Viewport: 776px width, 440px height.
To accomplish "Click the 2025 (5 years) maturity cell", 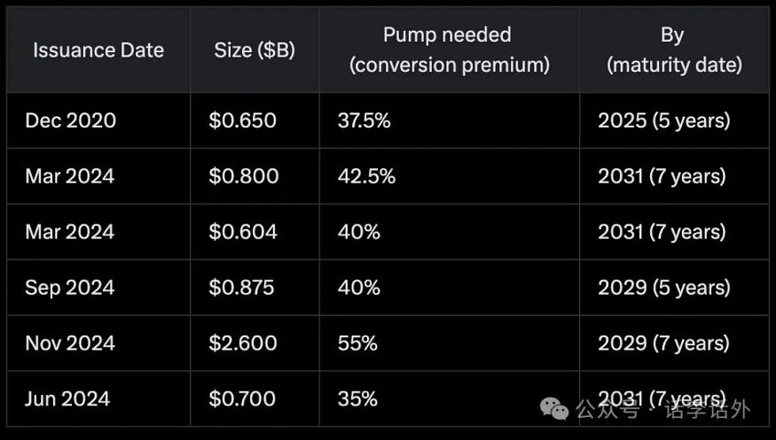I will coord(674,120).
